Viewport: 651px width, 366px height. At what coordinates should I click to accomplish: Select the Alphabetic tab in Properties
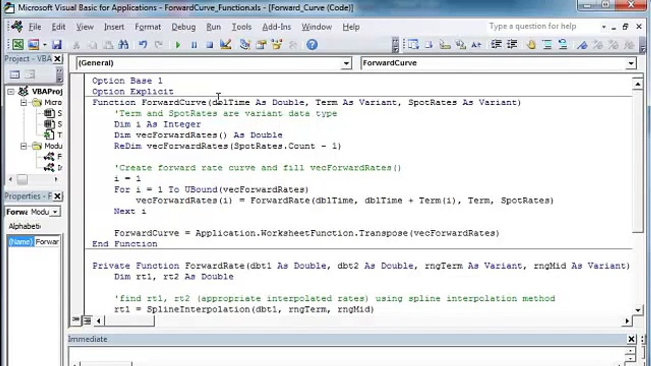click(24, 226)
